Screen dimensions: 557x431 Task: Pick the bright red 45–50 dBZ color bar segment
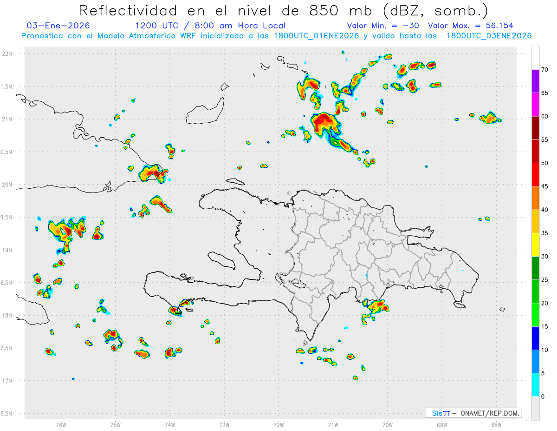coord(535,174)
